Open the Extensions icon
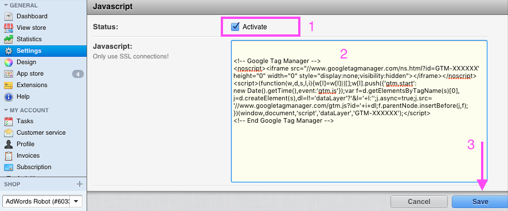Viewport: 508px width, 211px height. pos(9,85)
